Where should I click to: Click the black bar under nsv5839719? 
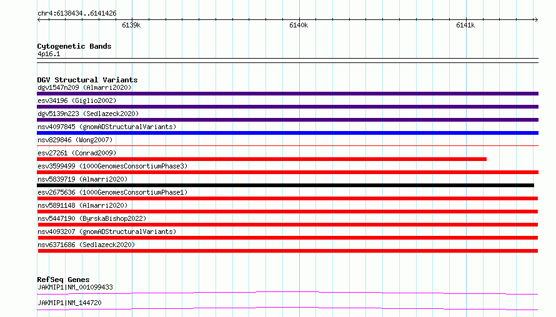pos(285,185)
